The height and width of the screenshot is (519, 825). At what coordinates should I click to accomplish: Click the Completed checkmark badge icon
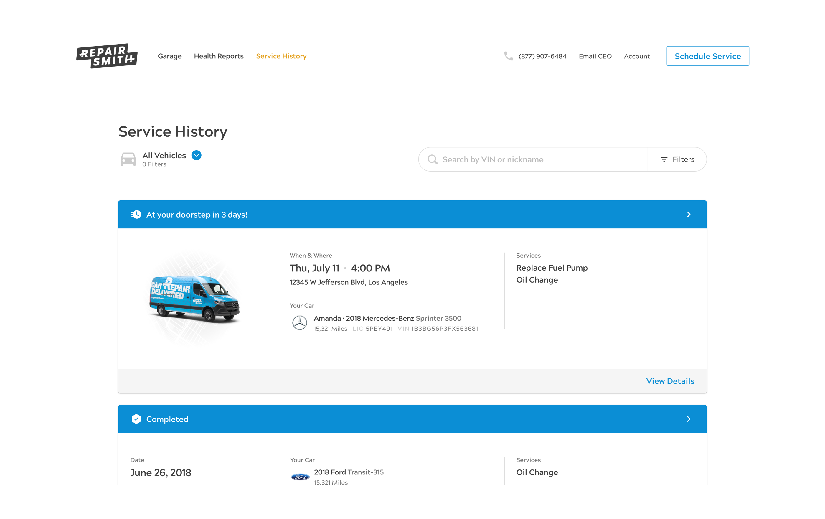136,419
